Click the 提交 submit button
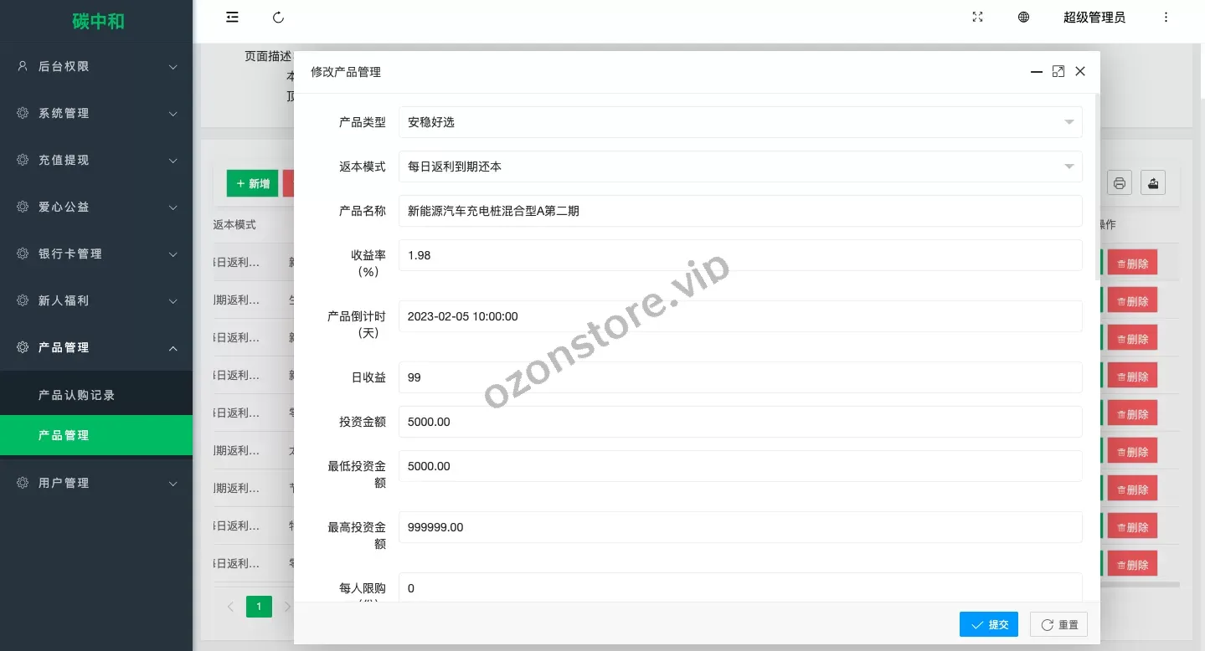This screenshot has width=1205, height=651. 989,624
